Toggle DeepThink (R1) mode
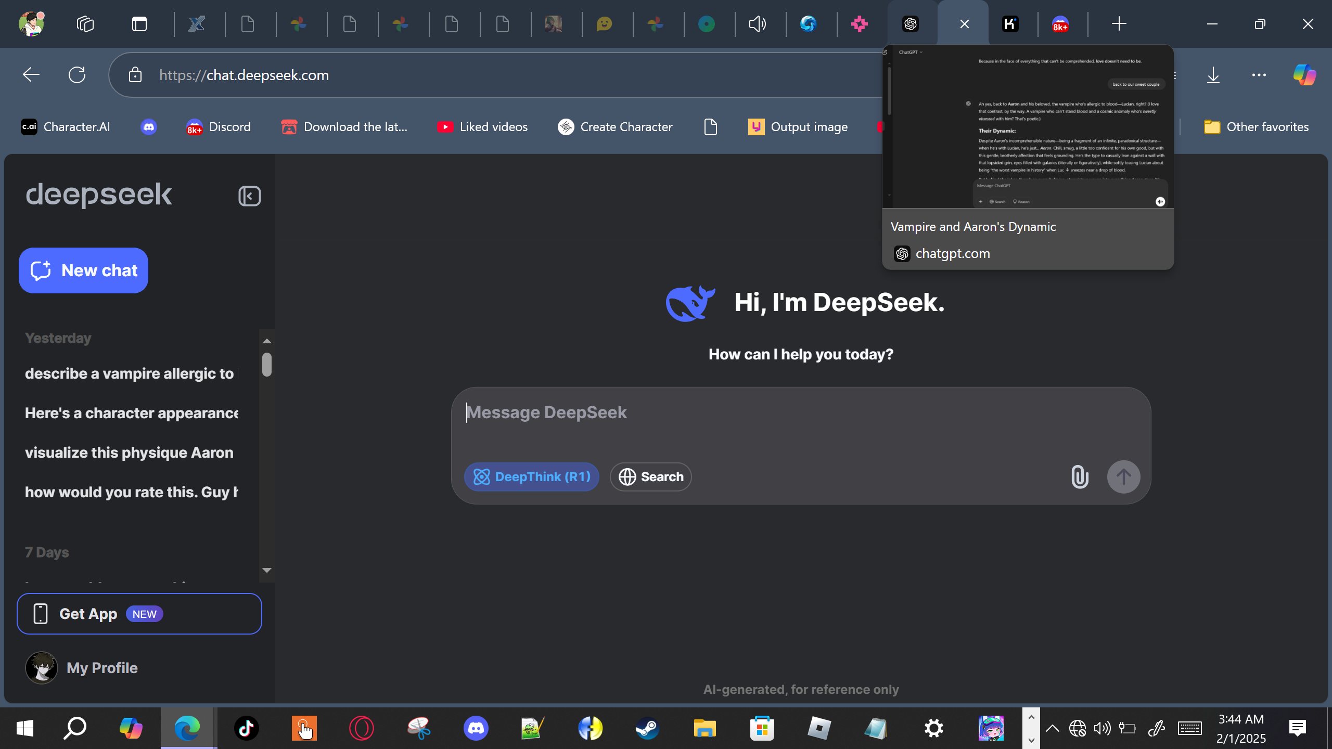 531,476
